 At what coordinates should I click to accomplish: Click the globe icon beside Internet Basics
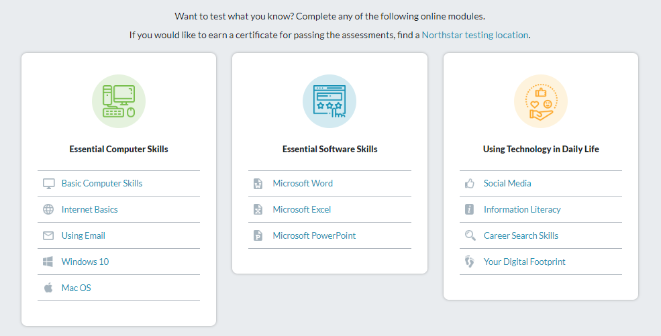pyautogui.click(x=48, y=209)
